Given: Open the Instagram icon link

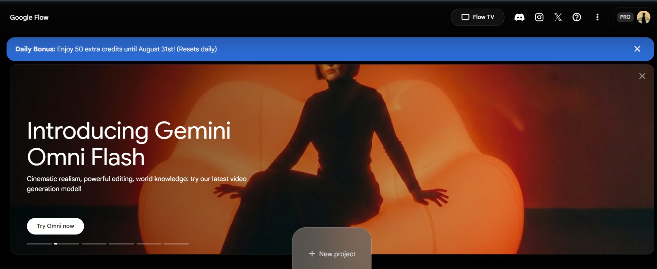Looking at the screenshot, I should click(539, 17).
